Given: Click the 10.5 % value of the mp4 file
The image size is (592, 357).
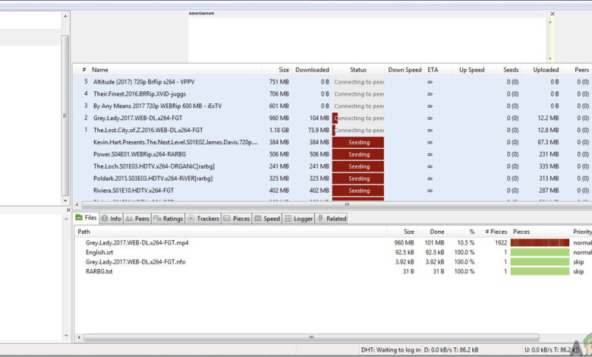Looking at the screenshot, I should (x=465, y=243).
